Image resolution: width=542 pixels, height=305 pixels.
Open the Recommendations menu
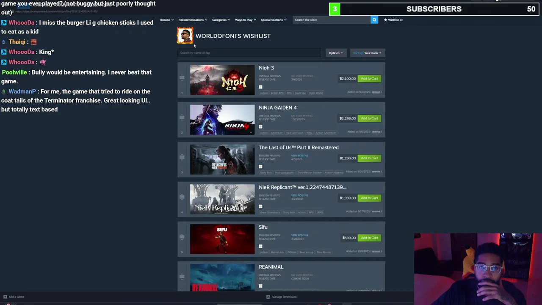click(x=193, y=20)
